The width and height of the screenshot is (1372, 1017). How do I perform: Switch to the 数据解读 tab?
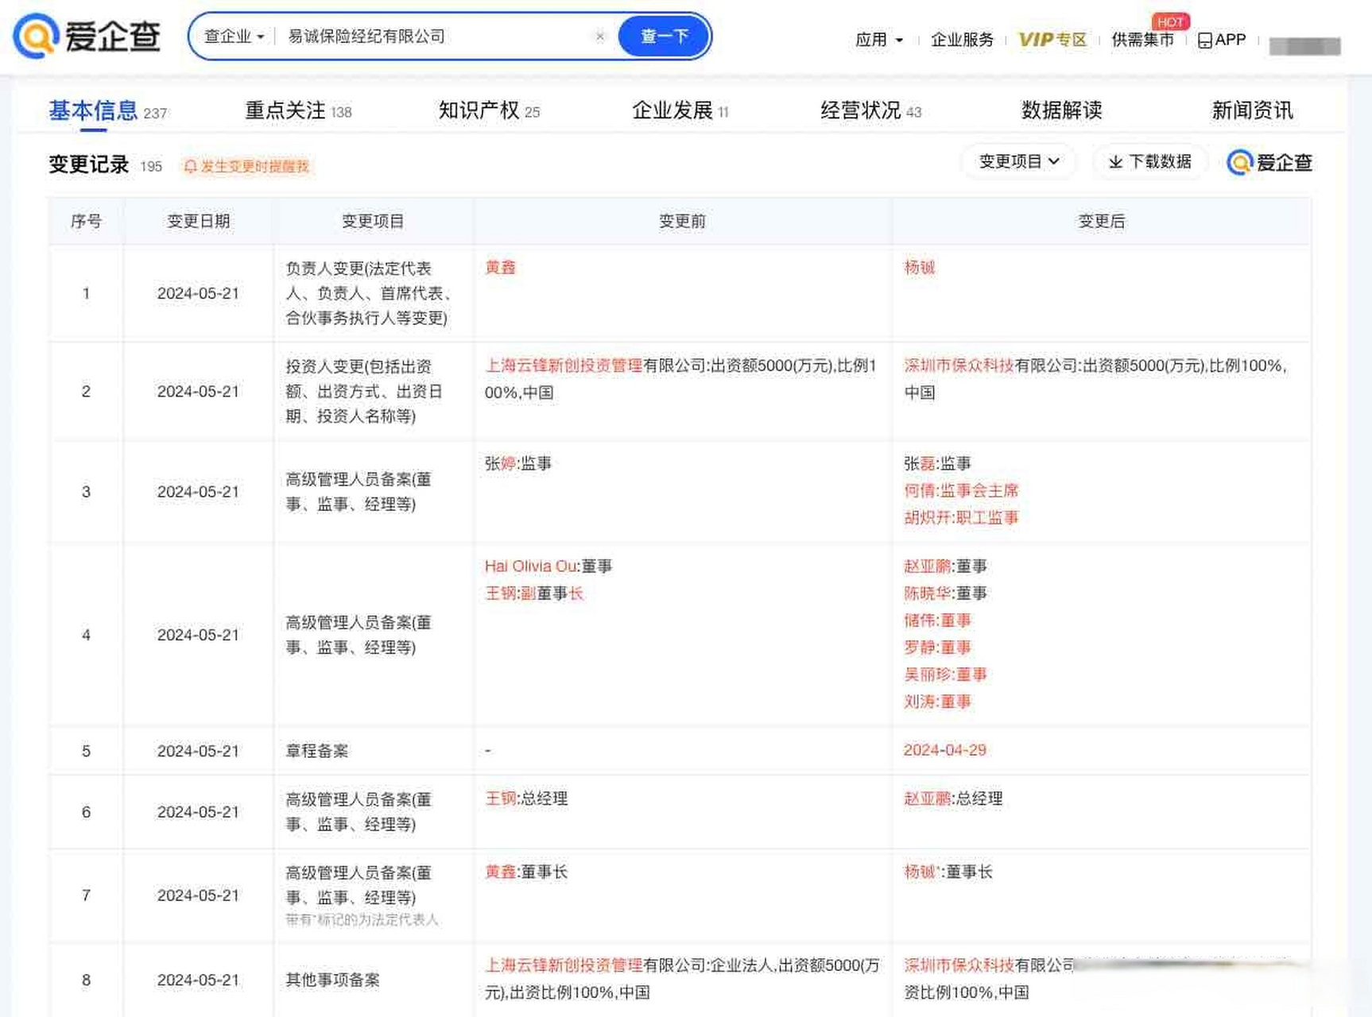click(x=1061, y=111)
